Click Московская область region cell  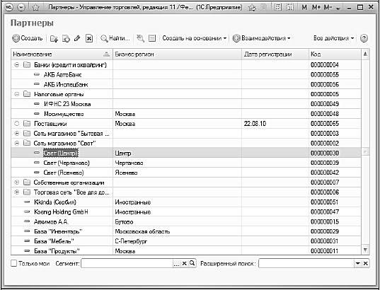click(x=177, y=231)
